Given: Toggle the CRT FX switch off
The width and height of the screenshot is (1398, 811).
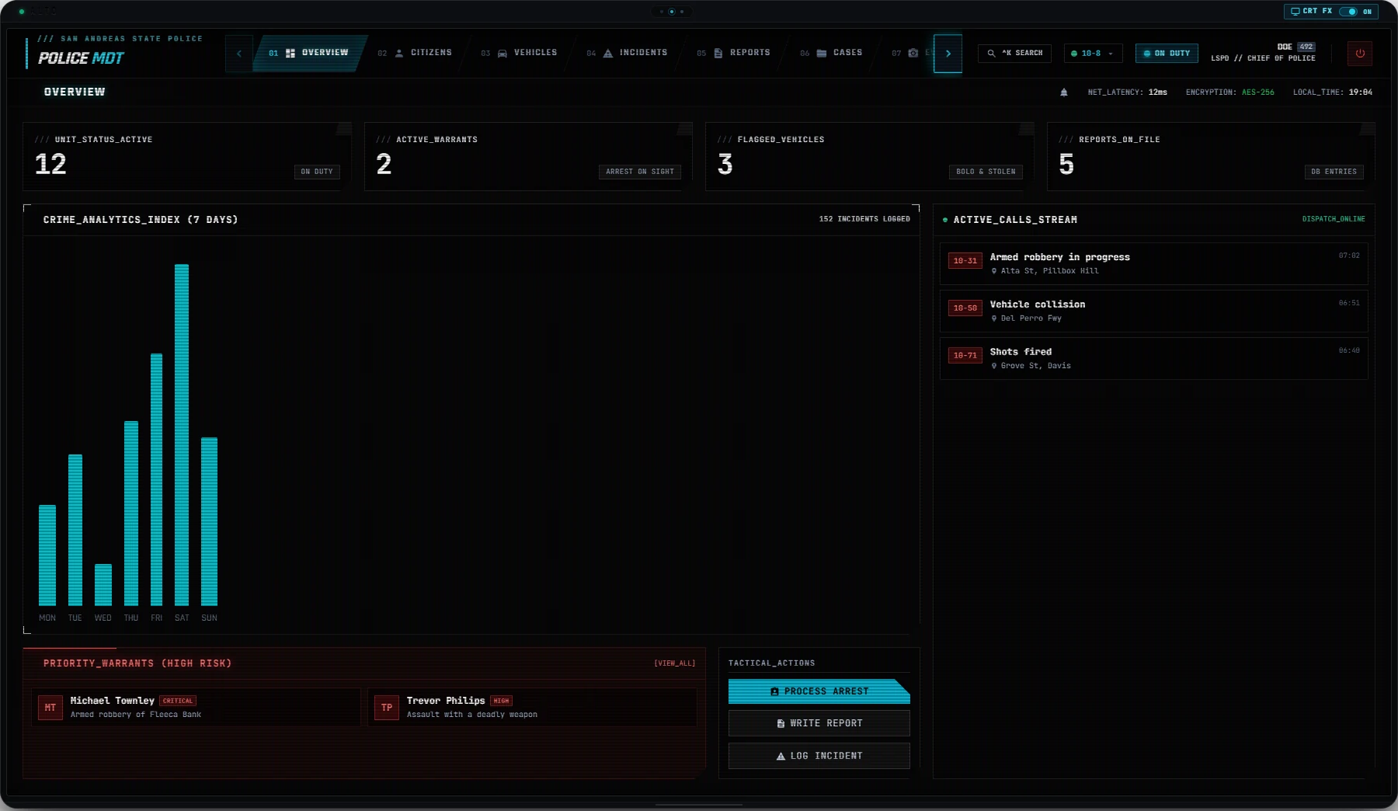Looking at the screenshot, I should [x=1348, y=12].
